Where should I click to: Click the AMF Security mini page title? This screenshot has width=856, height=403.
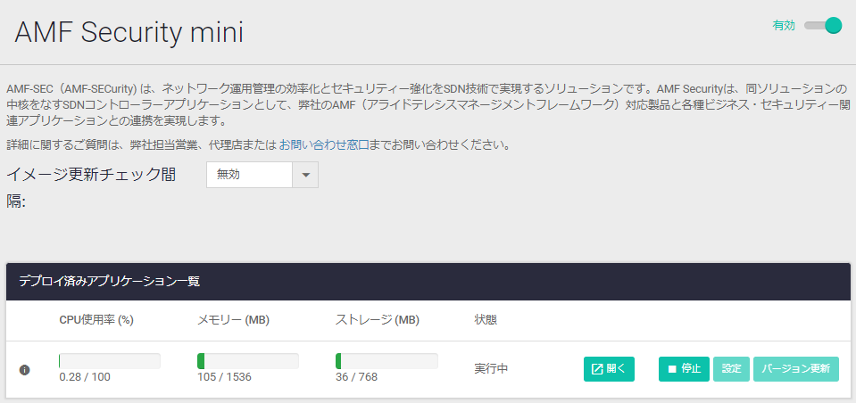[129, 32]
